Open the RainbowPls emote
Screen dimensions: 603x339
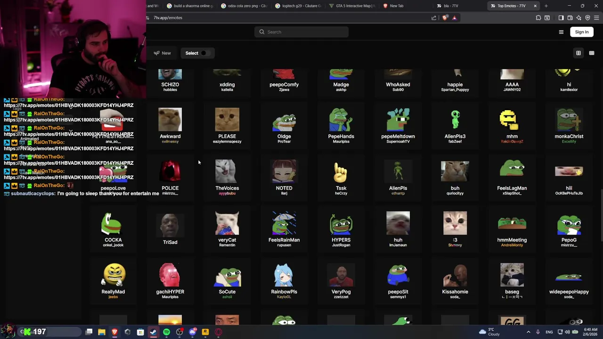[x=284, y=281]
